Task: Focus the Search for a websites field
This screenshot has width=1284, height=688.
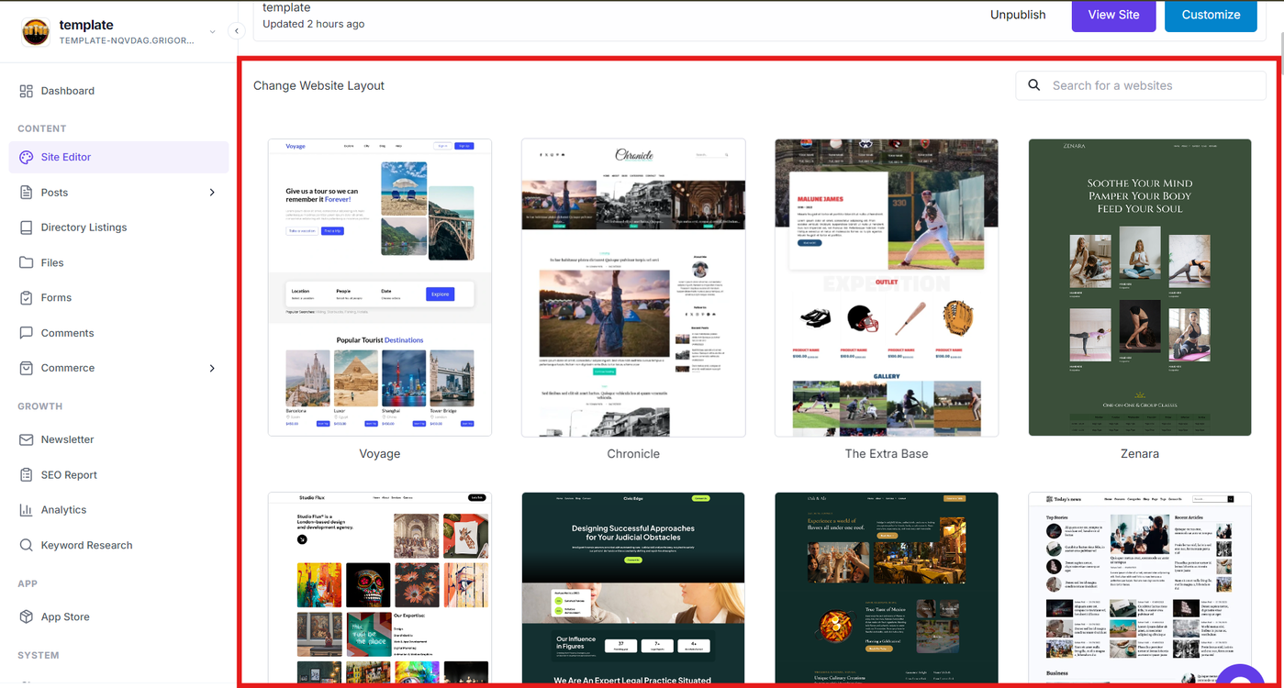Action: (1141, 85)
